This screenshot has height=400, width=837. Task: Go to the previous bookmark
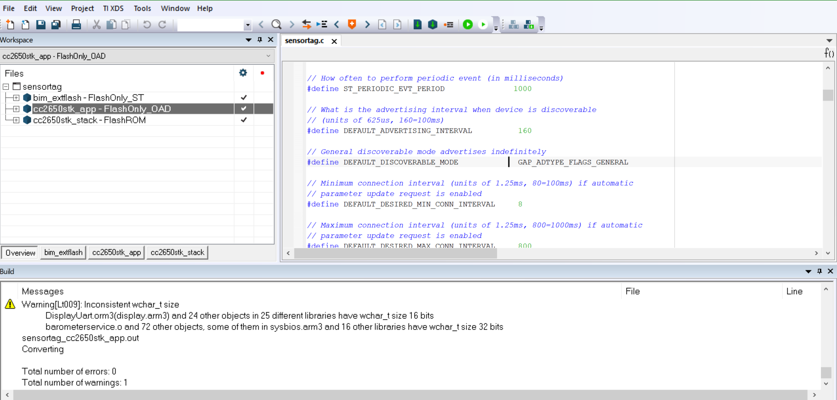(x=337, y=25)
